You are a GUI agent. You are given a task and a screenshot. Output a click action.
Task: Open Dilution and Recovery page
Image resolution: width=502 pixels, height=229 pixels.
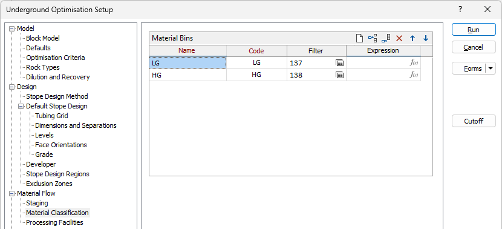point(57,77)
